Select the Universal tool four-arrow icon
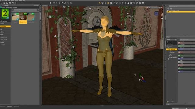The height and width of the screenshot is (109, 195). [x=102, y=3]
